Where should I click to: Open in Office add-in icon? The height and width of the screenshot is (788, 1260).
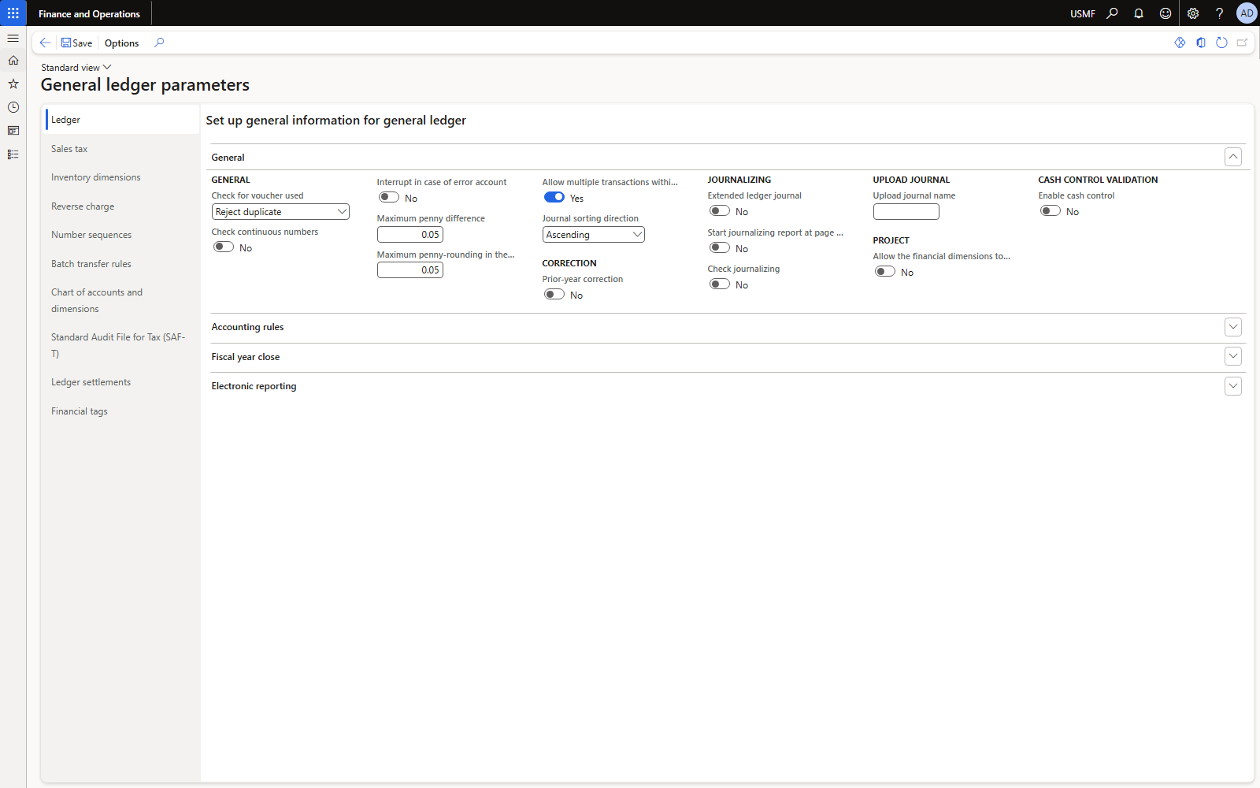[x=1201, y=43]
